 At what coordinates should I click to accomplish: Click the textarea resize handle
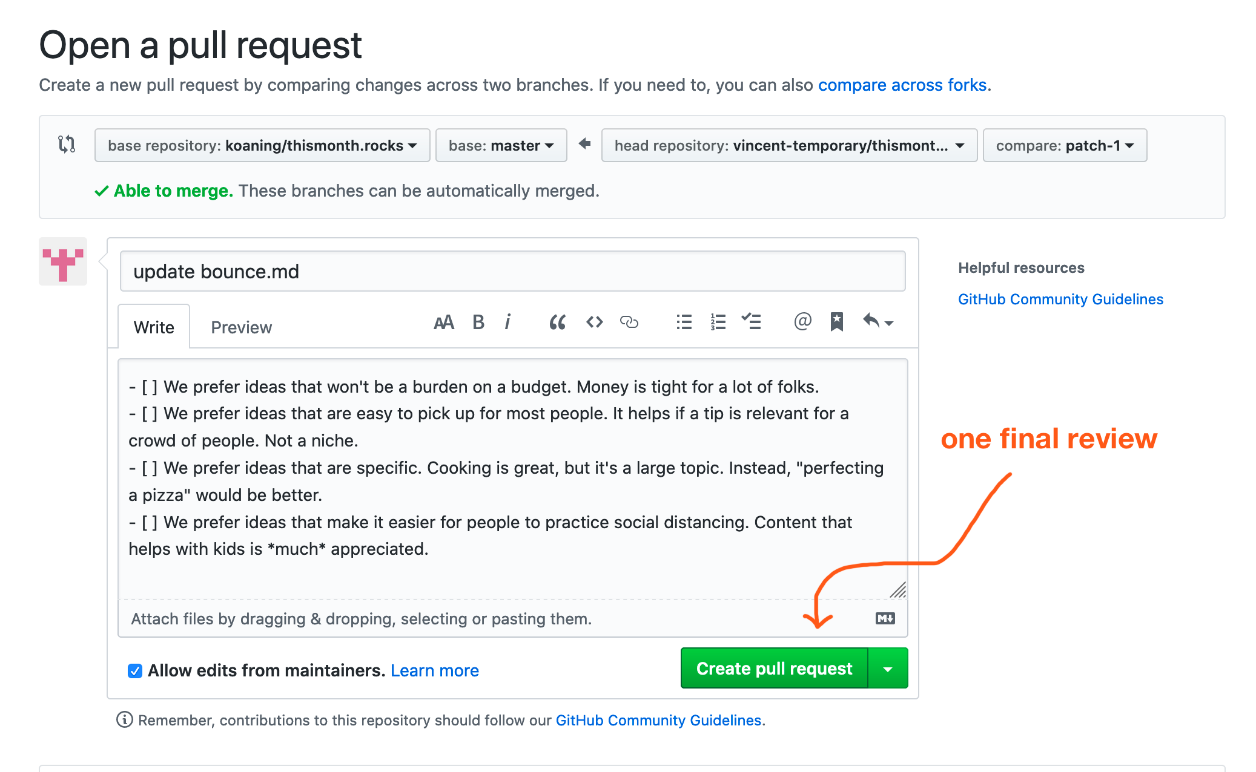[897, 590]
